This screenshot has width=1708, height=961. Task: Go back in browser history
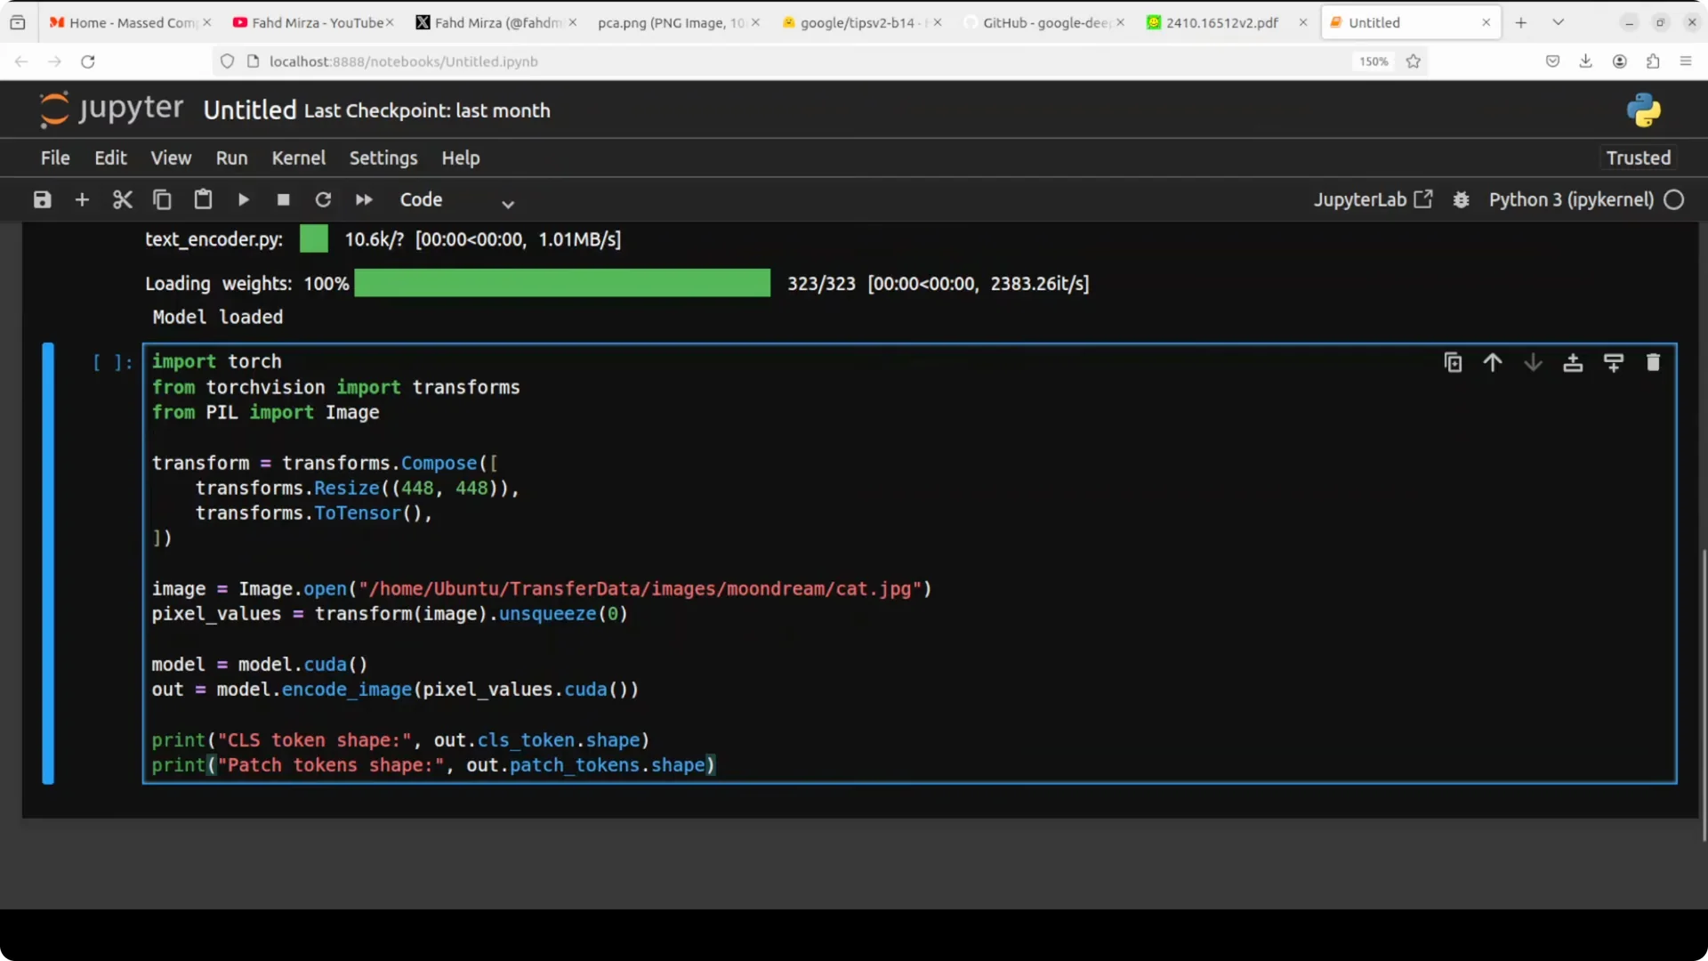pyautogui.click(x=21, y=61)
